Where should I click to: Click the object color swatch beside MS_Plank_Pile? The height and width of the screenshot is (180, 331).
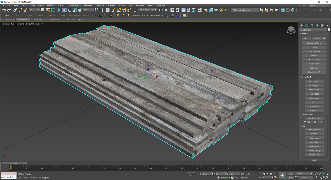(x=329, y=30)
